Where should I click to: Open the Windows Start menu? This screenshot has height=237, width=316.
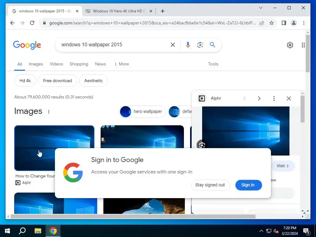(x=7, y=231)
